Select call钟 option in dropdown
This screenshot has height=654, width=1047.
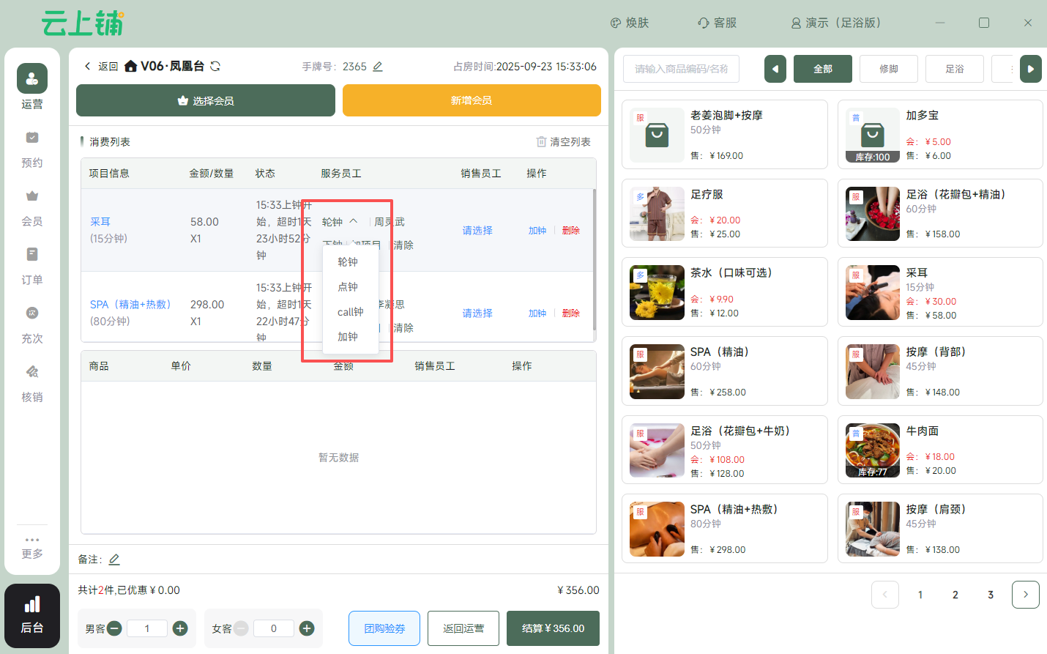click(350, 312)
